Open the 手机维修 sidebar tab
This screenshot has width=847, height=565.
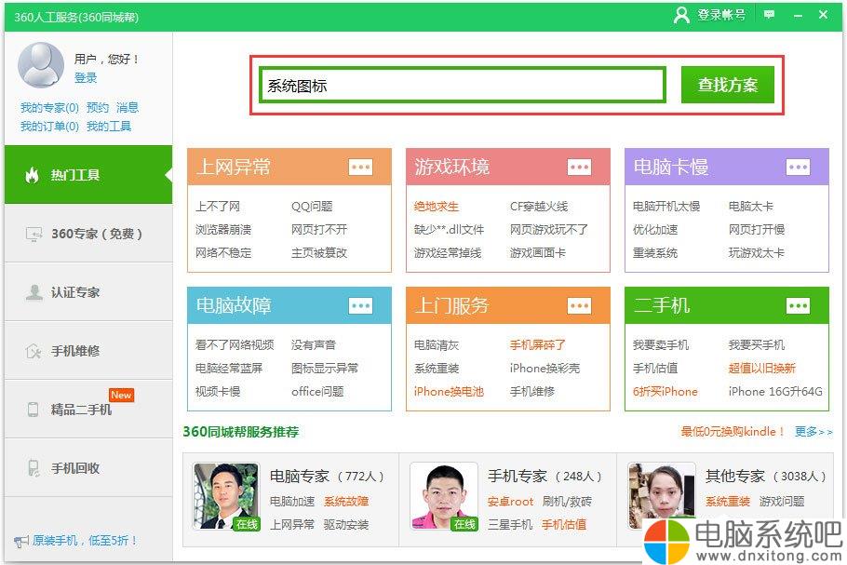coord(88,351)
